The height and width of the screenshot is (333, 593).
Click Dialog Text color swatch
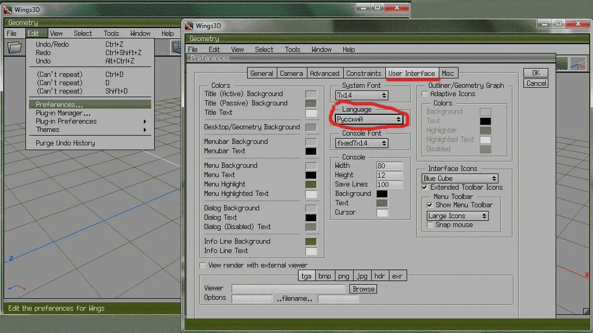(311, 218)
